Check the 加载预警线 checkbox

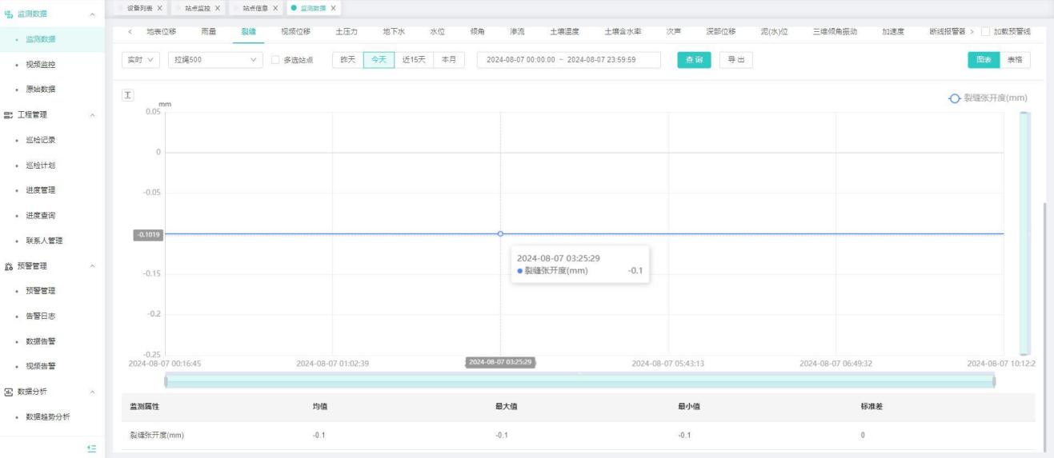[985, 31]
